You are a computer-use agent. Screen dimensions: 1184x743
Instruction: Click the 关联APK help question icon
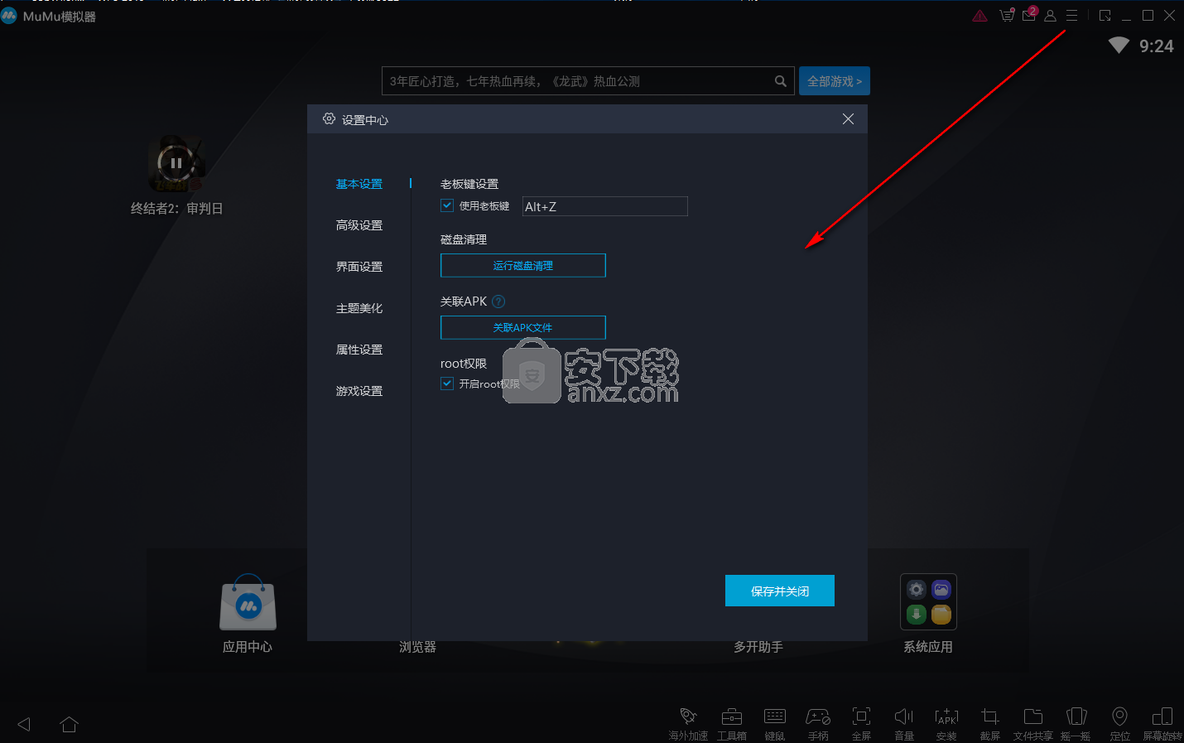pos(498,302)
